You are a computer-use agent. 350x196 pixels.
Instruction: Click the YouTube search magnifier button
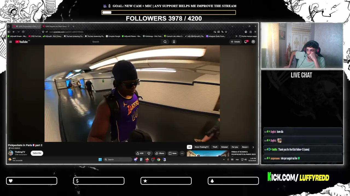pyautogui.click(x=165, y=42)
